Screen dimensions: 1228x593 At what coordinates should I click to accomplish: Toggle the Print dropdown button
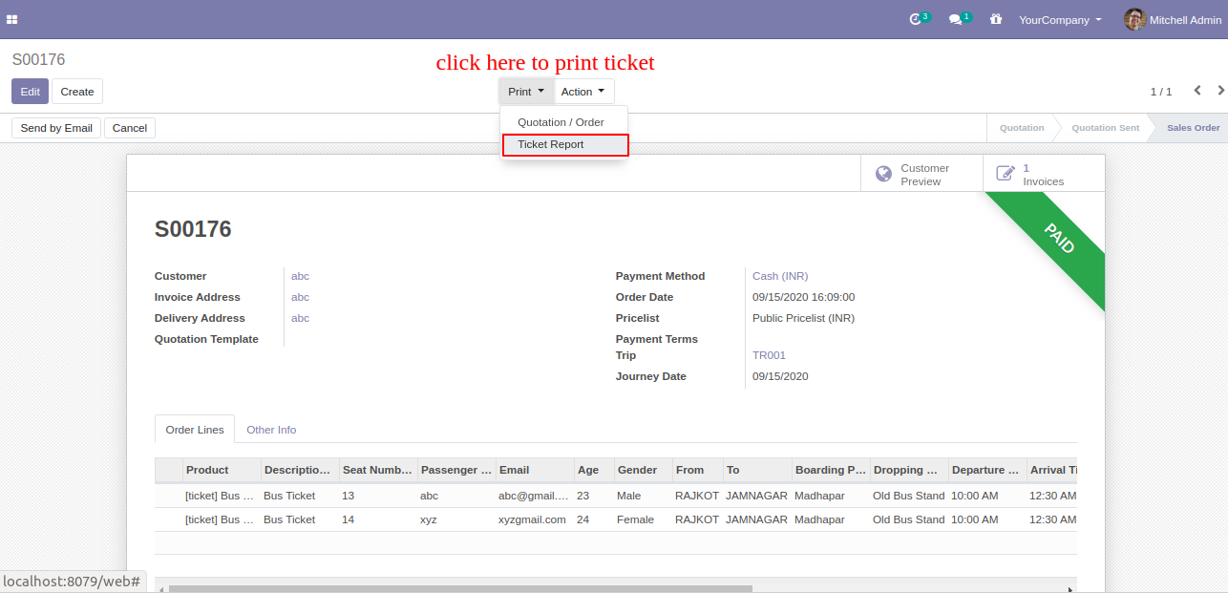pyautogui.click(x=526, y=92)
